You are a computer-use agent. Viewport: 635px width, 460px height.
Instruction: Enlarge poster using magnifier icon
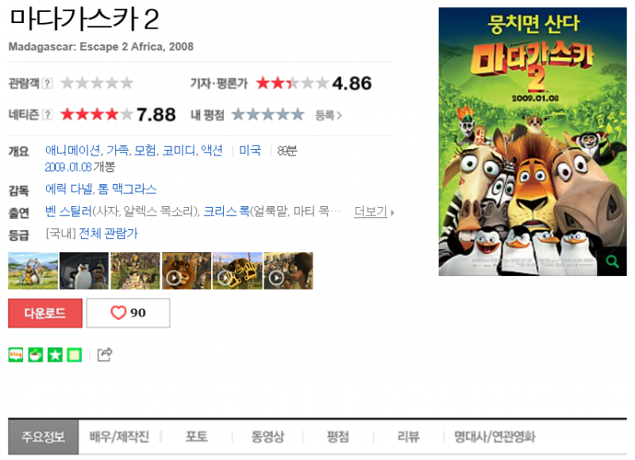pos(612,262)
